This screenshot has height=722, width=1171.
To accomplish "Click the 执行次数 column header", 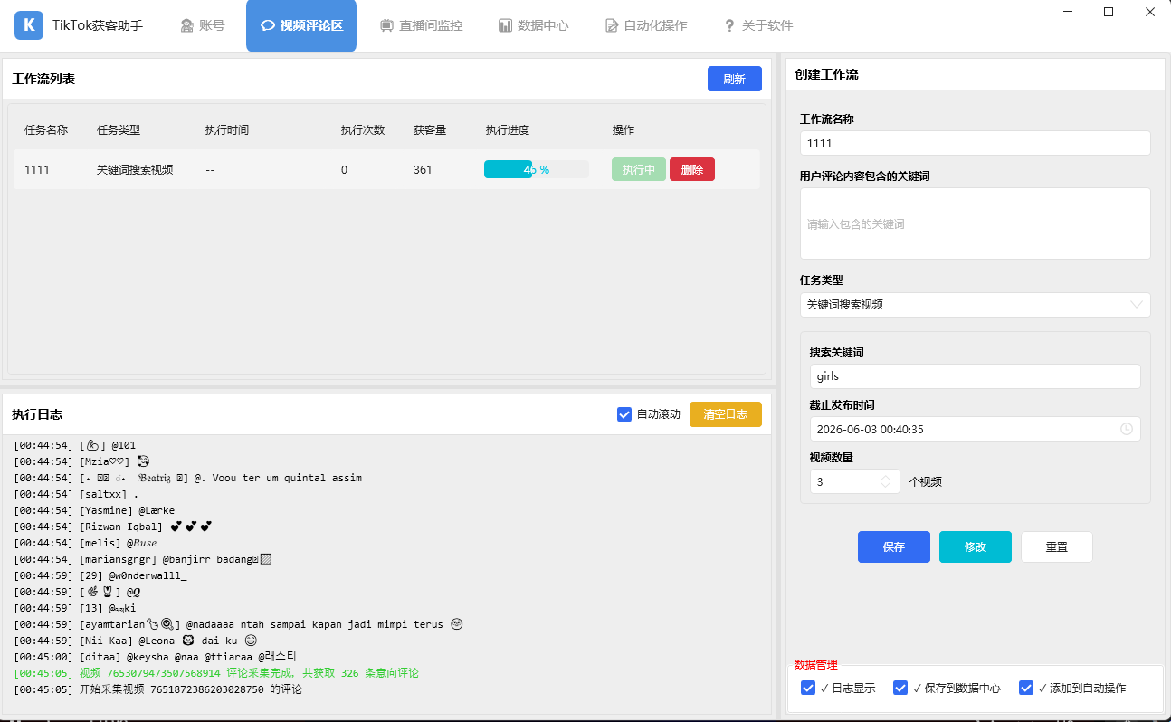I will coord(363,130).
